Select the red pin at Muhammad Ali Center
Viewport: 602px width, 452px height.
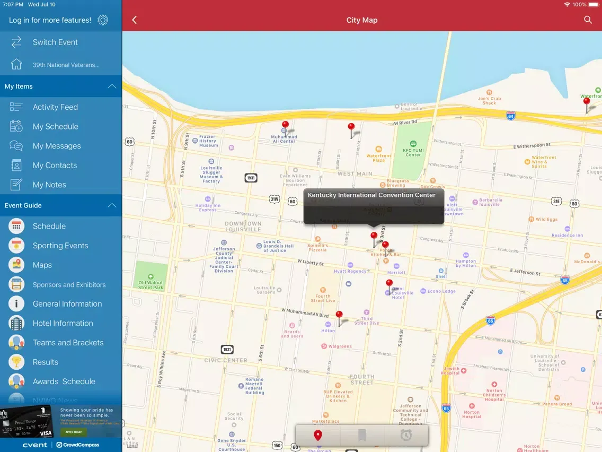(x=285, y=125)
